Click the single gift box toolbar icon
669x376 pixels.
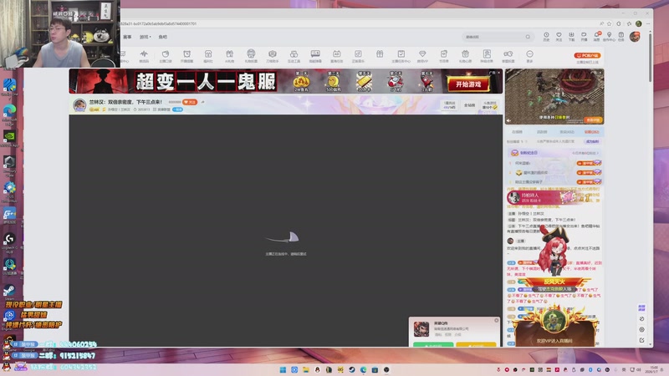pos(380,54)
